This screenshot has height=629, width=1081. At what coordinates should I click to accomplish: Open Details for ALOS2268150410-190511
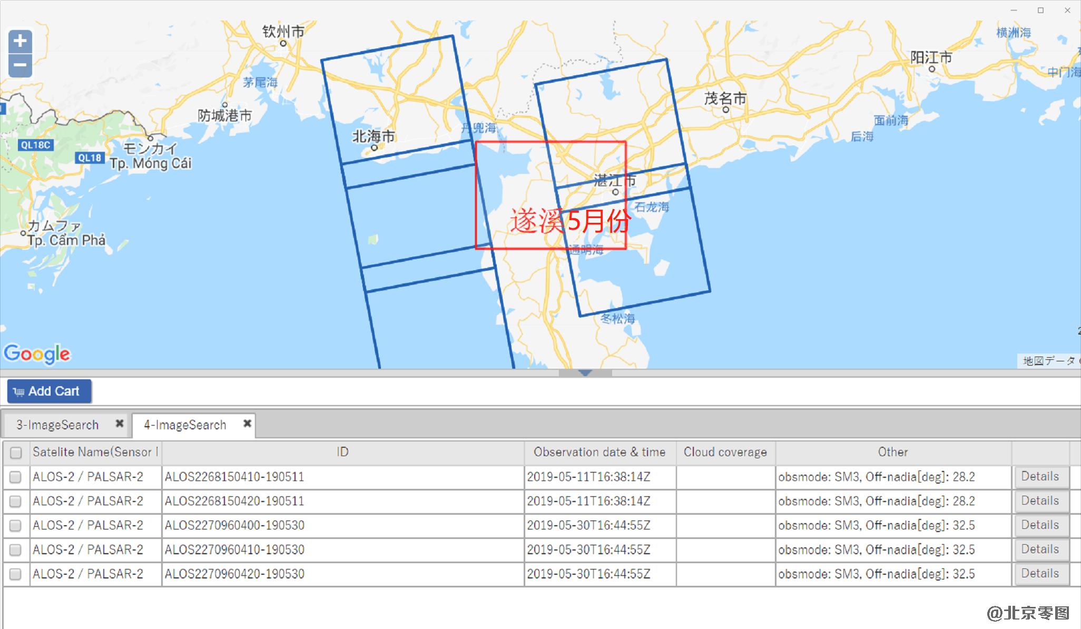[1041, 477]
